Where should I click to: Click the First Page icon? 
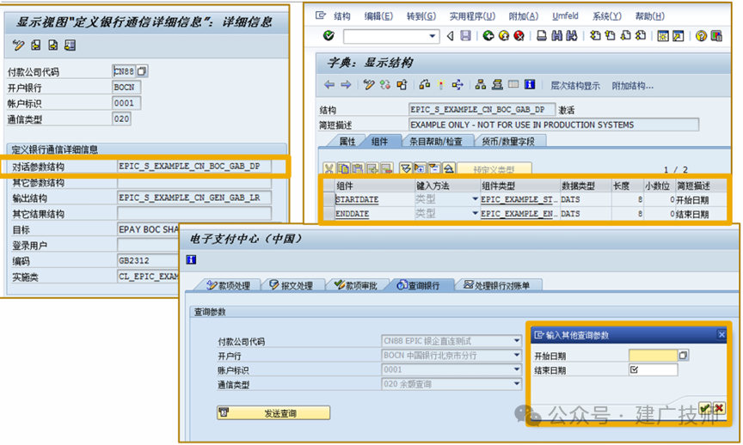pyautogui.click(x=595, y=36)
